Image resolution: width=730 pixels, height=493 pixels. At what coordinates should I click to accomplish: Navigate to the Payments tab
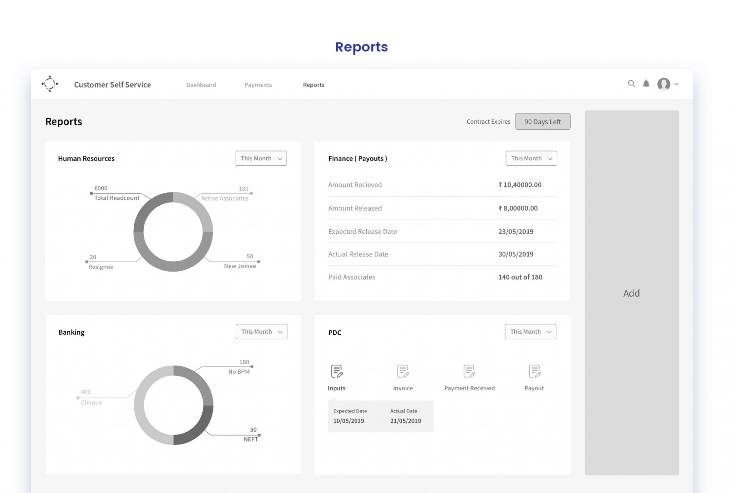coord(258,85)
